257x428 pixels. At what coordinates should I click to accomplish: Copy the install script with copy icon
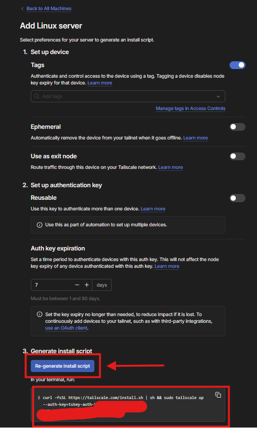pos(218,395)
